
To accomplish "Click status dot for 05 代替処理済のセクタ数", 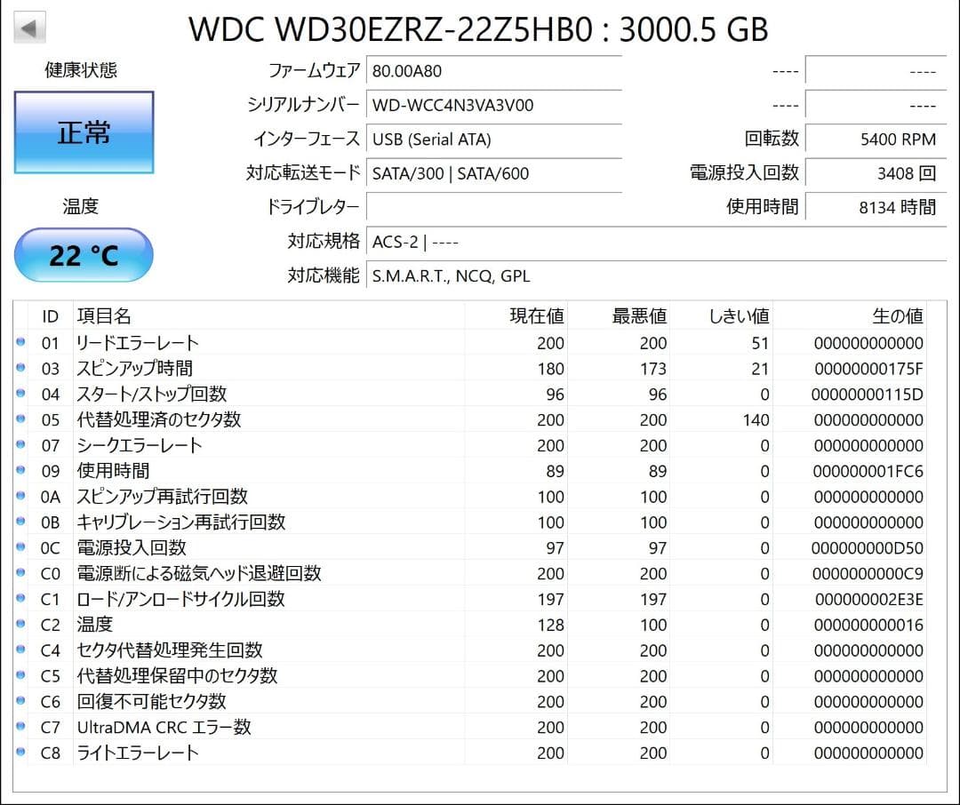I will (20, 419).
